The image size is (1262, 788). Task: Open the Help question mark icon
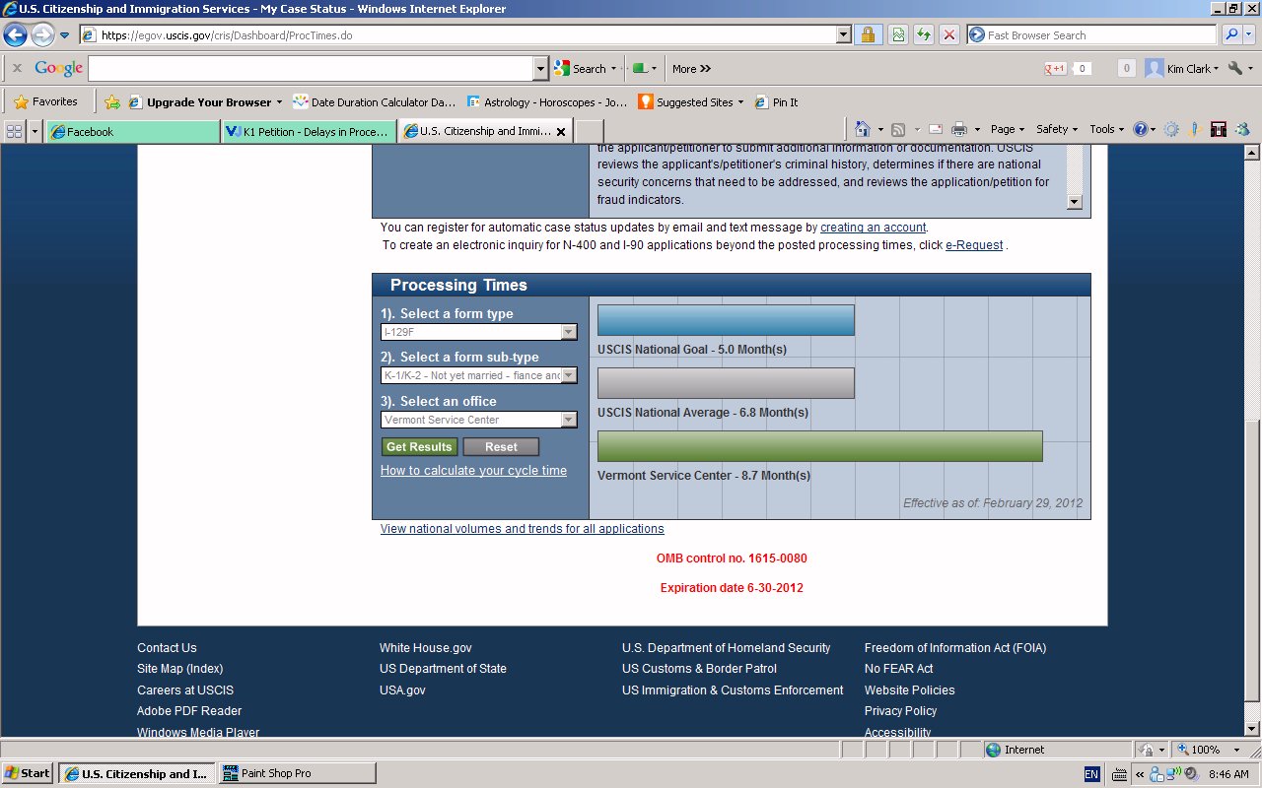pos(1140,129)
